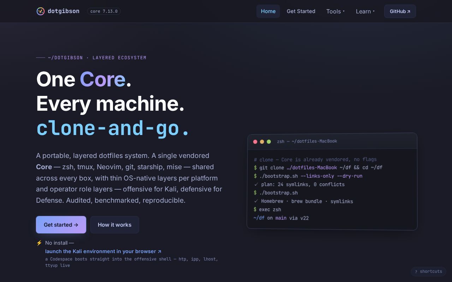Click the clone-and-go. heading text
452x282 pixels.
tap(113, 128)
